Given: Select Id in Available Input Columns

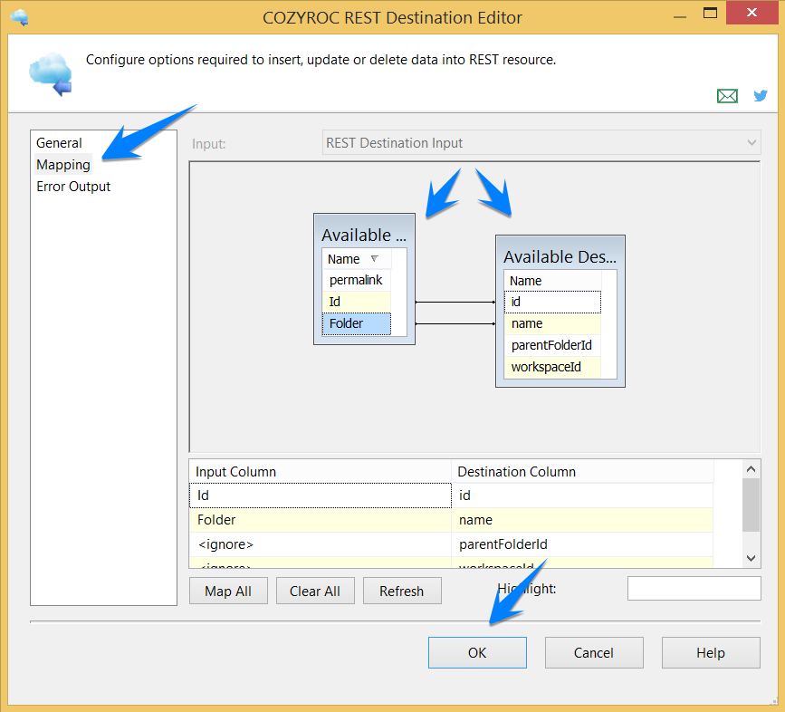Looking at the screenshot, I should click(356, 302).
